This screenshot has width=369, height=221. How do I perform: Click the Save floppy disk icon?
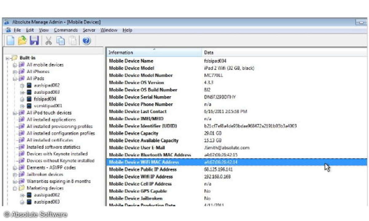coord(34,41)
